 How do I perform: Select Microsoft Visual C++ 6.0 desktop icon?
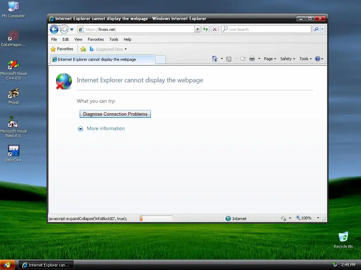point(14,70)
